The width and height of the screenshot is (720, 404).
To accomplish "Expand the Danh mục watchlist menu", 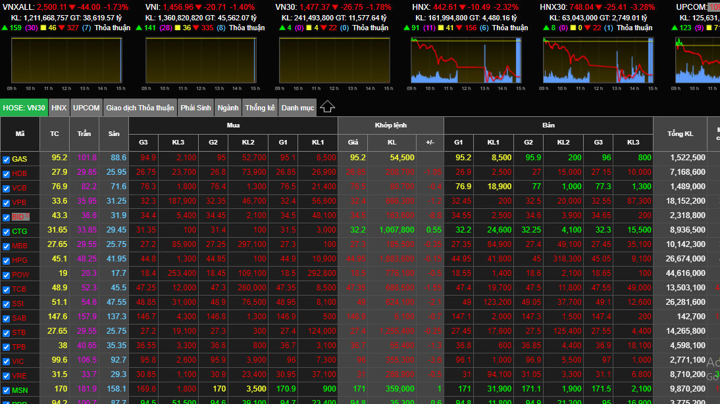I will [297, 108].
